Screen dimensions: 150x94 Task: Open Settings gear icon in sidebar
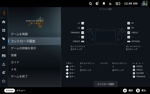[x=4, y=73]
